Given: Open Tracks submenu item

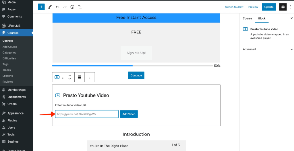Looking at the screenshot, I should point(7,70).
